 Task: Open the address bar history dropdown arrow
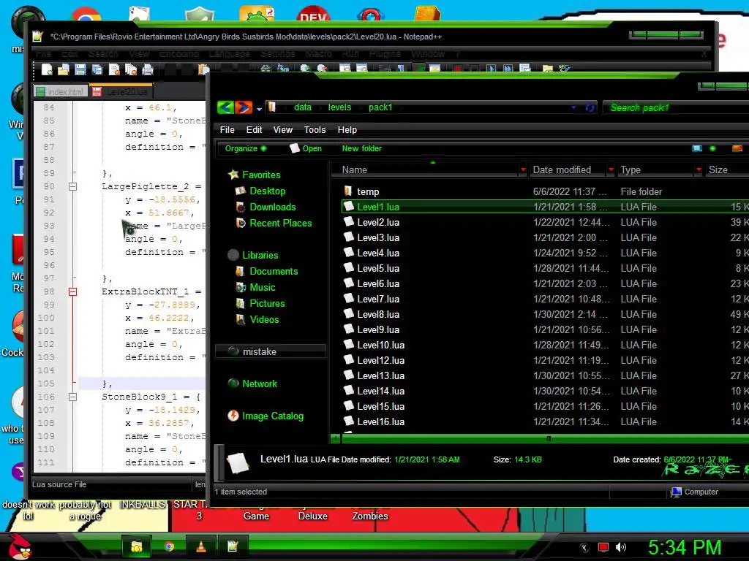click(573, 108)
